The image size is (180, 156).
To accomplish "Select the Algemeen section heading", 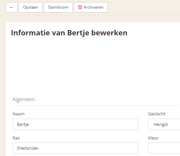I will (23, 99).
